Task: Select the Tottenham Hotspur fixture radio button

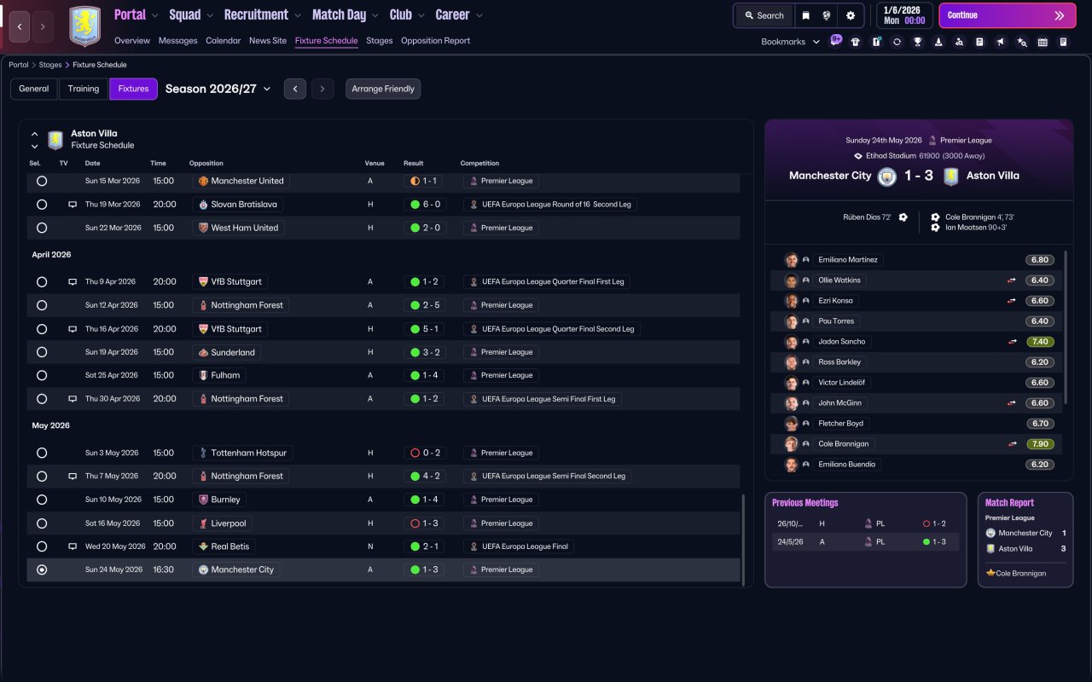Action: pyautogui.click(x=42, y=453)
